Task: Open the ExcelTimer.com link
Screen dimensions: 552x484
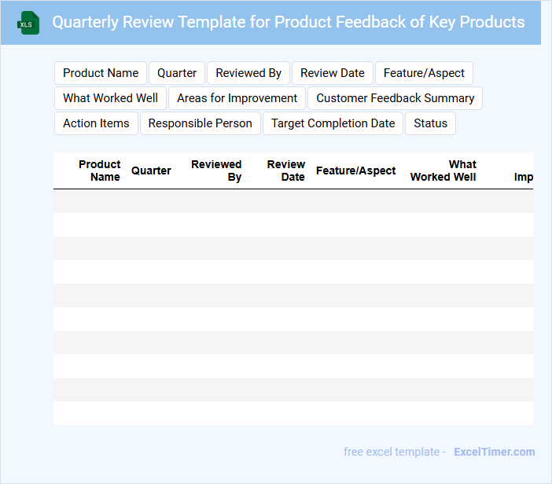Action: (x=494, y=452)
